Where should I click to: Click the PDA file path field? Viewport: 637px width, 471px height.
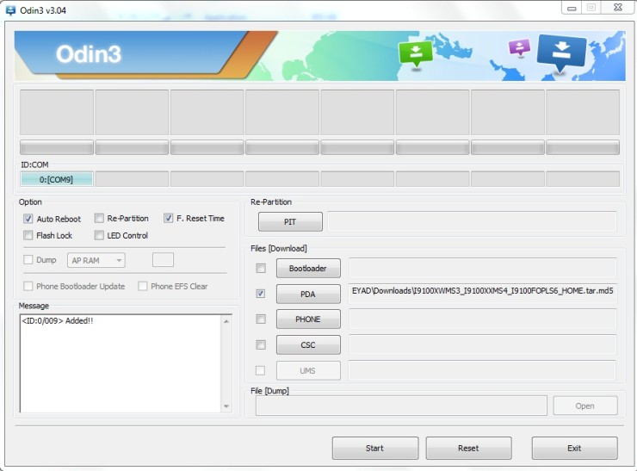pos(483,294)
